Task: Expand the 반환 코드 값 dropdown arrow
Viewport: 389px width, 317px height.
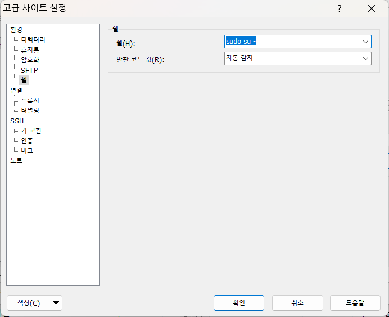Action: click(365, 58)
